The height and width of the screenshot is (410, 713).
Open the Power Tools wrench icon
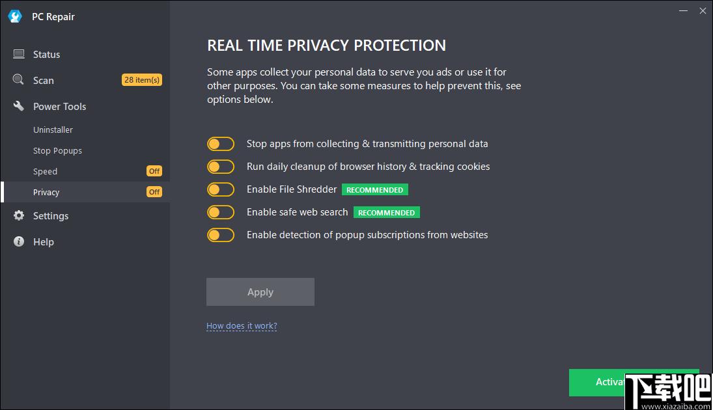coord(19,106)
